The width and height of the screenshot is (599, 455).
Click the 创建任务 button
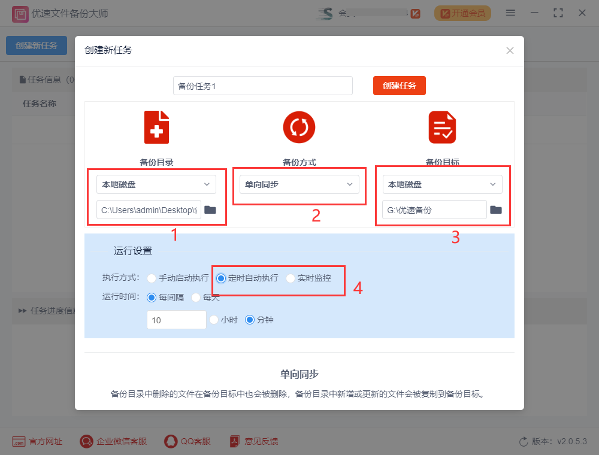pos(399,85)
